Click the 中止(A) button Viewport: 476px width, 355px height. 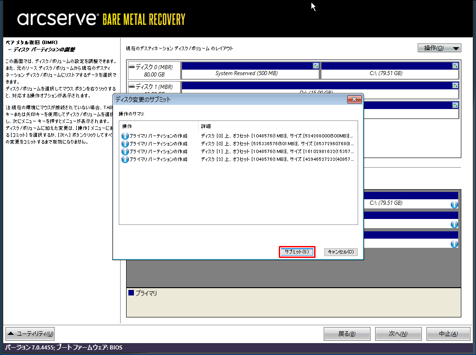448,334
